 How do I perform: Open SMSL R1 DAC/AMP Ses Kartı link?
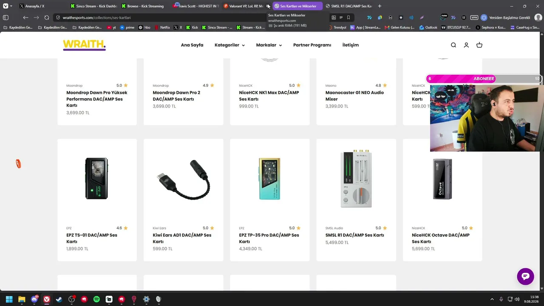click(354, 235)
